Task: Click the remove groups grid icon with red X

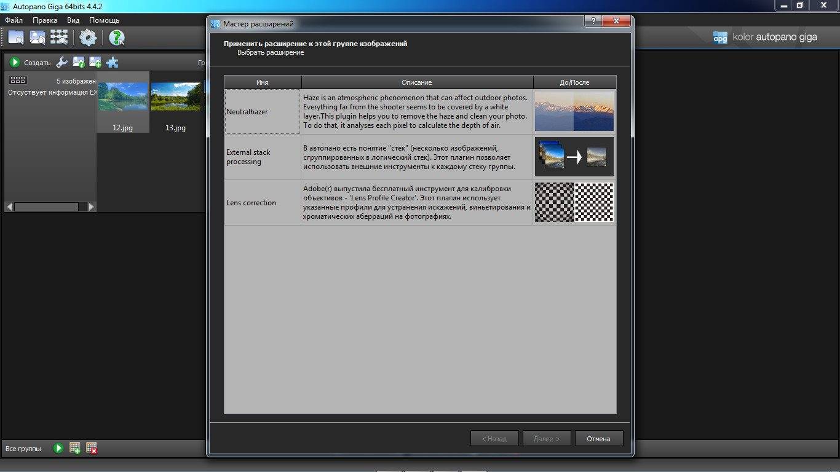Action: 92,449
